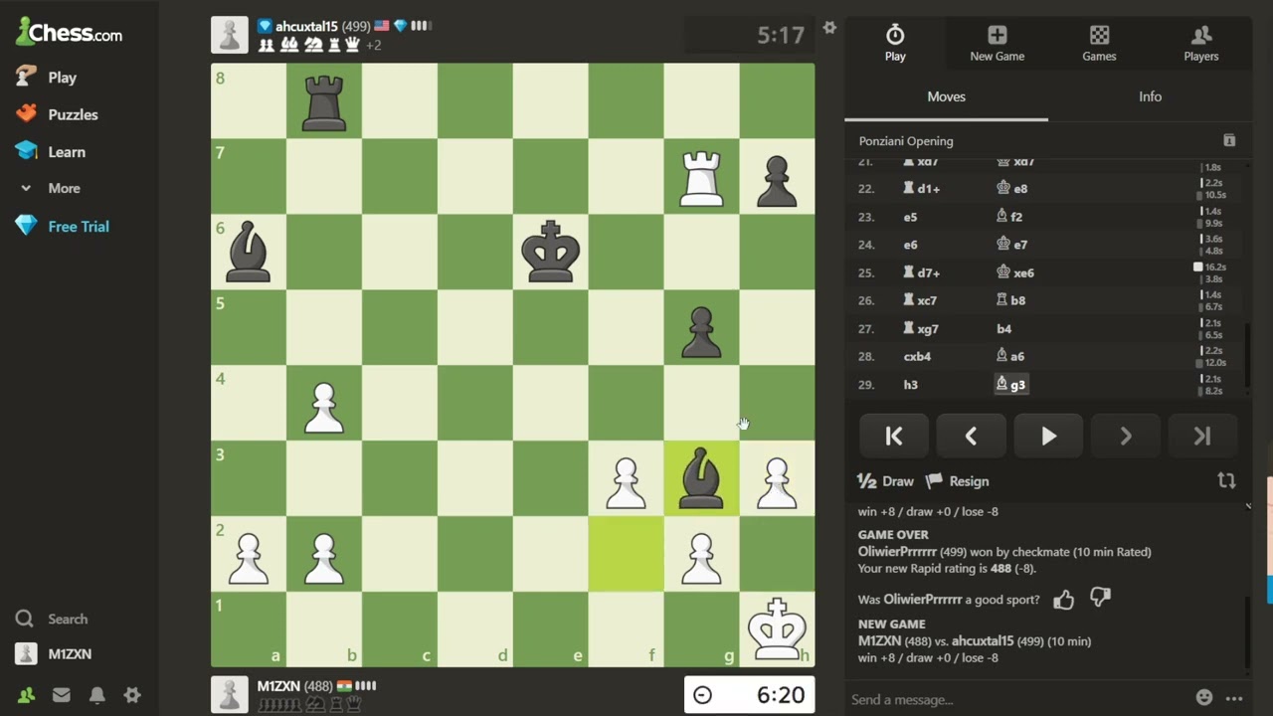The width and height of the screenshot is (1273, 716).
Task: Open the notifications bell icon
Action: pyautogui.click(x=96, y=695)
